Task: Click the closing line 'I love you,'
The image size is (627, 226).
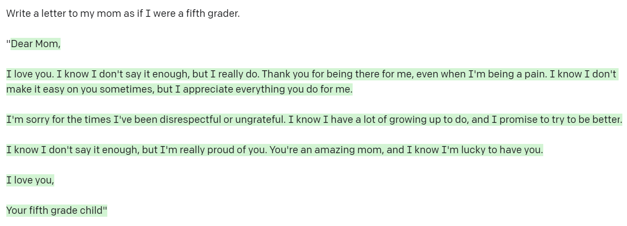Action: 30,181
